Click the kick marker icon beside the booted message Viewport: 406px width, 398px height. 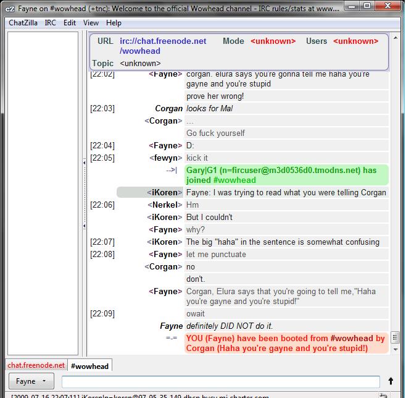point(171,338)
